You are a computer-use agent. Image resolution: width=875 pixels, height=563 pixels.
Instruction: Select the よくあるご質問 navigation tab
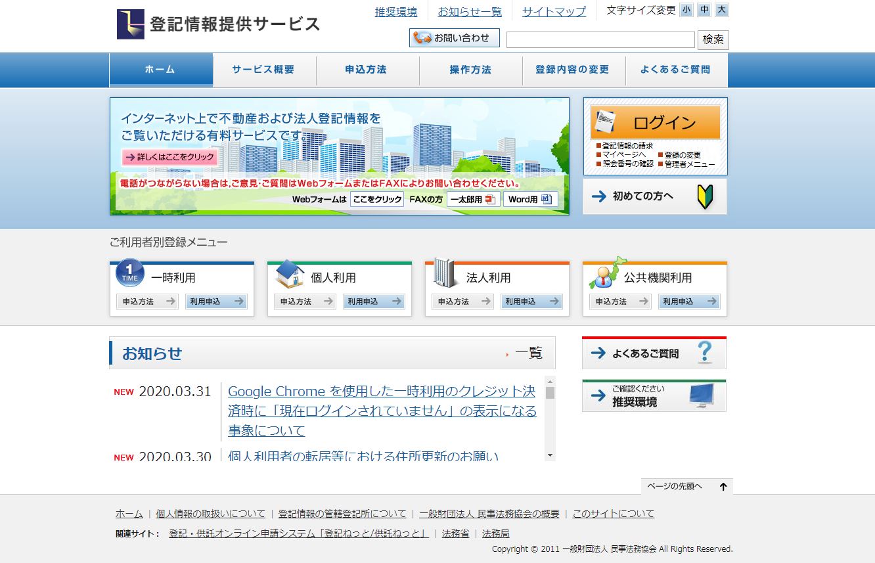(676, 70)
